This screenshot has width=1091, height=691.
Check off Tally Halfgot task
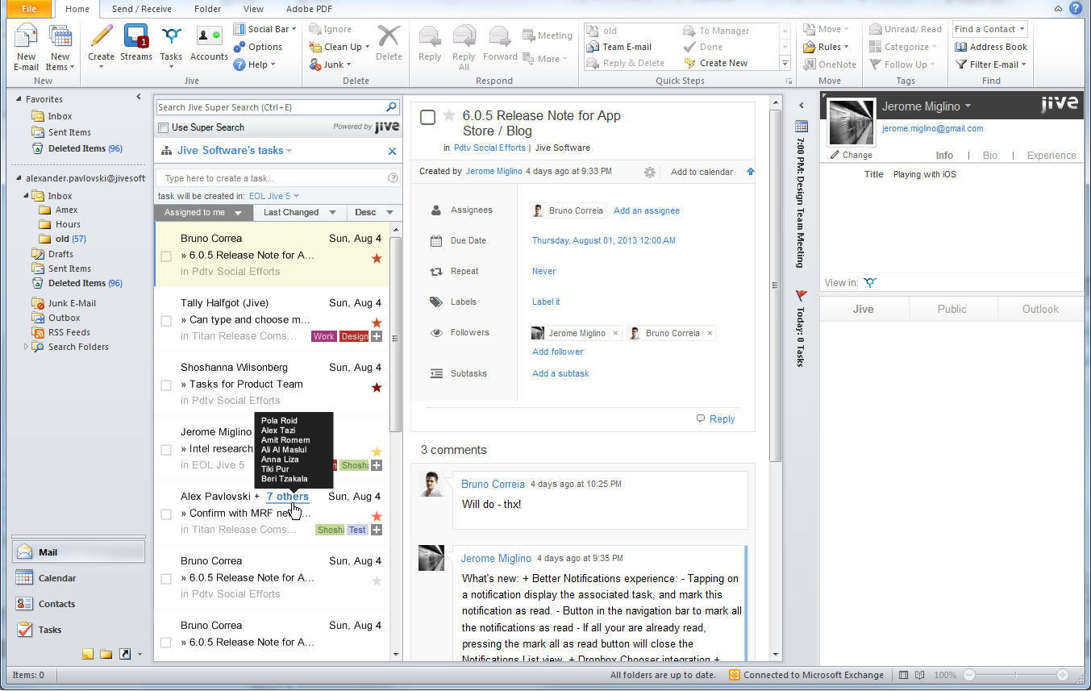pos(166,321)
